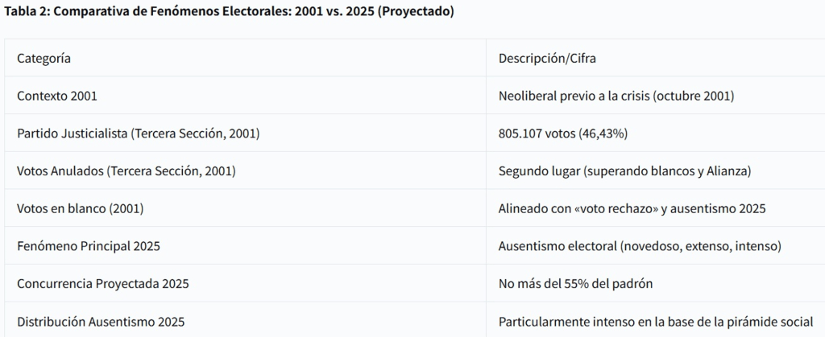Click 'Particularmente intenso en la base de la pirámide social'
Screen dimensions: 825x337
[x=656, y=321]
